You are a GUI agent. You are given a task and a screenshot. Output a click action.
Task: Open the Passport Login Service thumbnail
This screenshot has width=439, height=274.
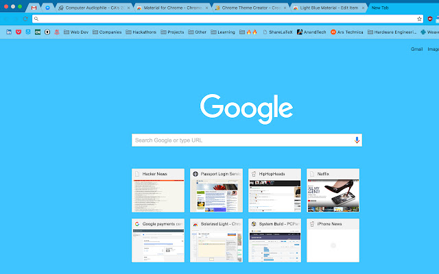[217, 190]
